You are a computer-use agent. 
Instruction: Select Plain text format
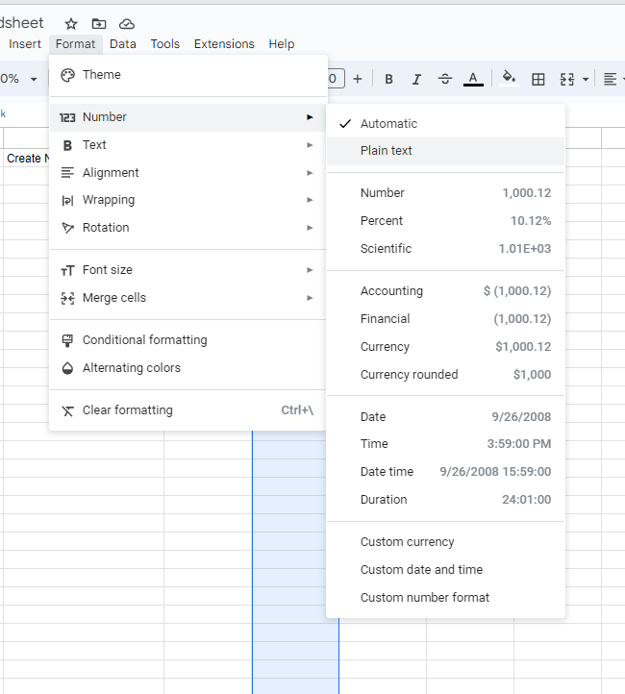pyautogui.click(x=446, y=151)
